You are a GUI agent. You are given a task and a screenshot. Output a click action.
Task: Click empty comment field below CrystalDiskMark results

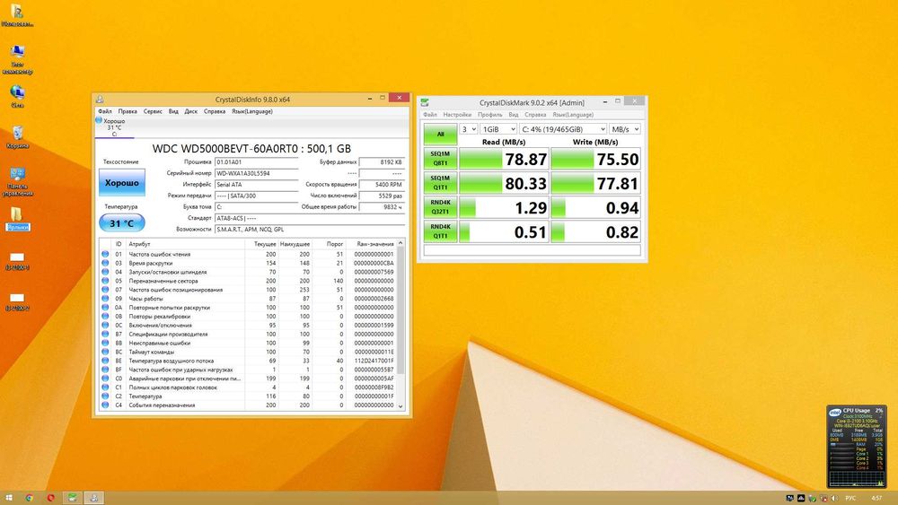(x=532, y=250)
